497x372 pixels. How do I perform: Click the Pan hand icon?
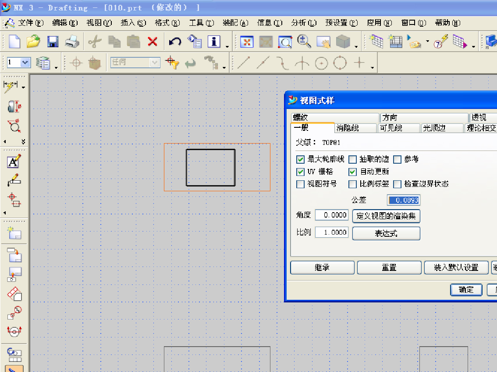coord(323,42)
